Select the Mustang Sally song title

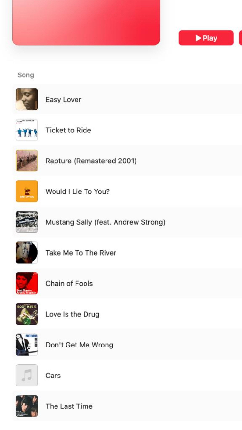point(105,222)
